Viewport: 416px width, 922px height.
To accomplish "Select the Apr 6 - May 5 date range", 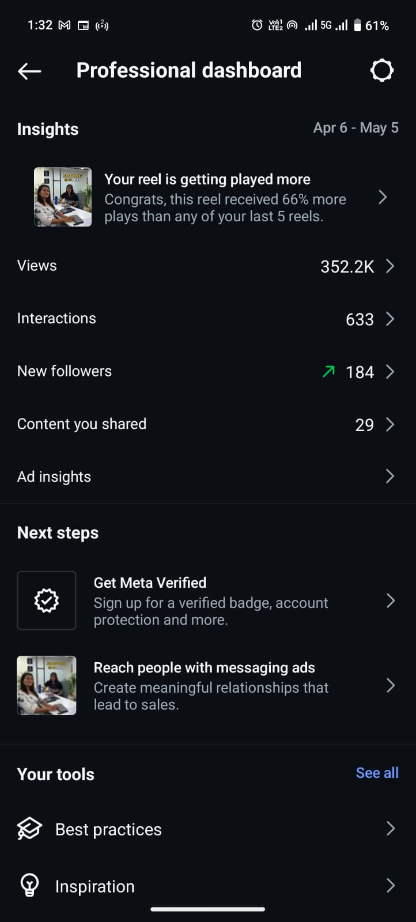I will pos(356,128).
